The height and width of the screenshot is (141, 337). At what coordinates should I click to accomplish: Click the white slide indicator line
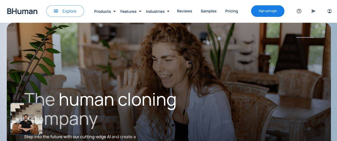point(305,37)
